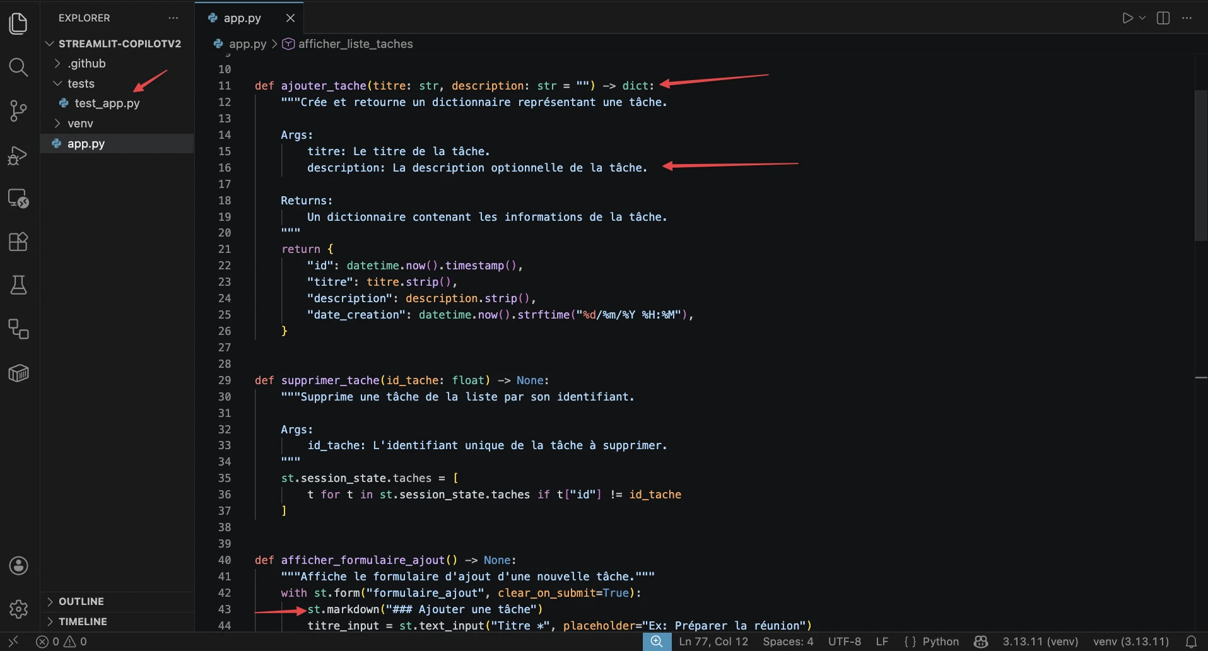Open test_app.py from the explorer
Image resolution: width=1208 pixels, height=651 pixels.
(x=107, y=103)
